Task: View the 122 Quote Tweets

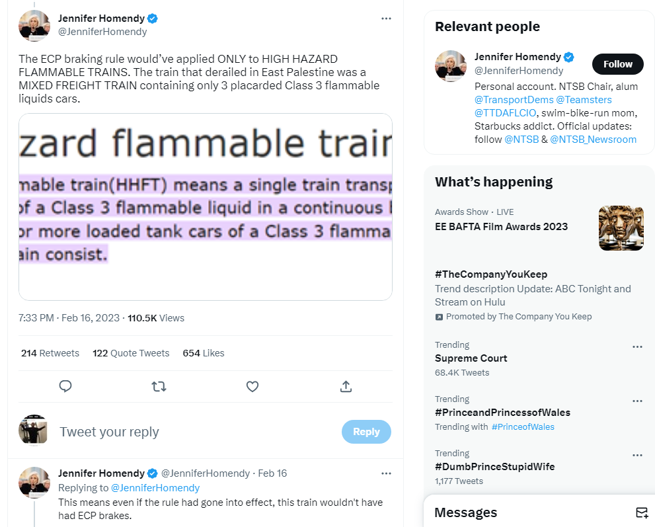Action: [x=131, y=353]
